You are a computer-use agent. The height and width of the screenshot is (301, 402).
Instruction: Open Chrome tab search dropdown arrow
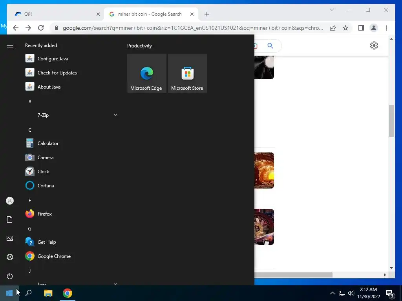point(331,10)
